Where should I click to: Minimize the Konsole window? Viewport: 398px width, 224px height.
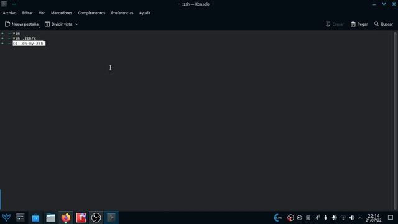(x=374, y=4)
